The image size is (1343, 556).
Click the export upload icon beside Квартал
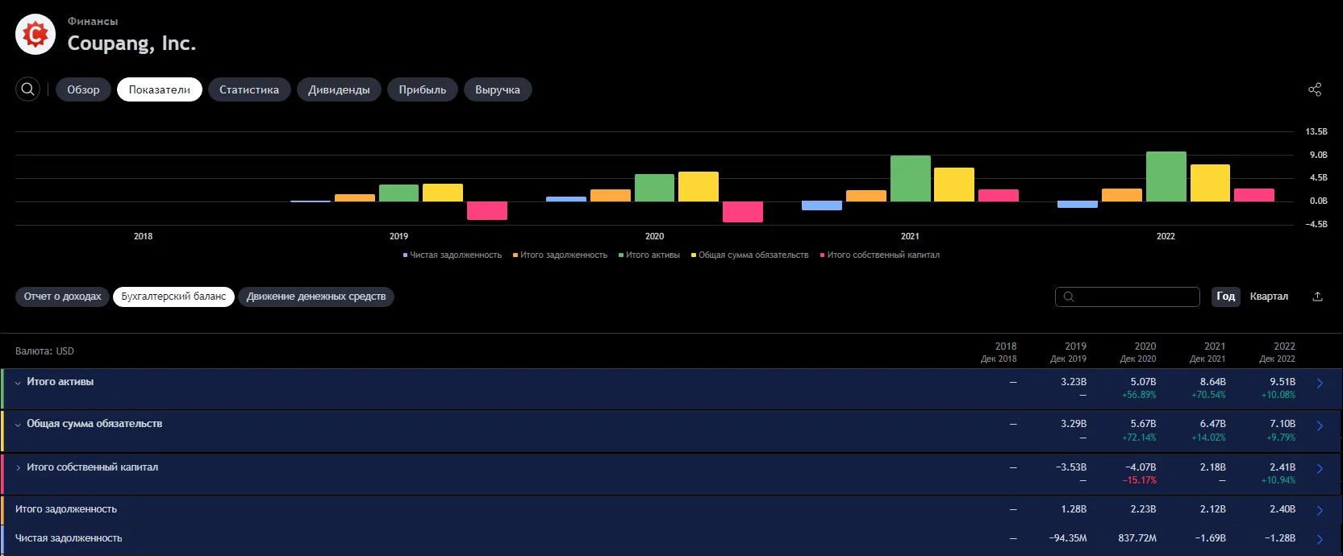click(x=1317, y=297)
